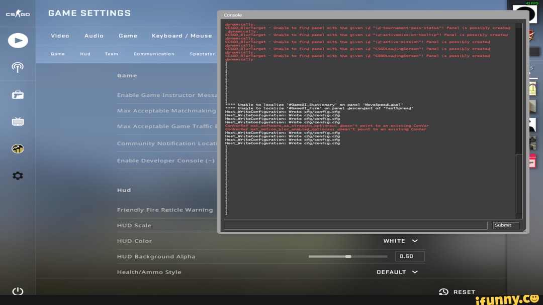
Task: Click the CS:GO logo in the top corner
Action: click(18, 14)
